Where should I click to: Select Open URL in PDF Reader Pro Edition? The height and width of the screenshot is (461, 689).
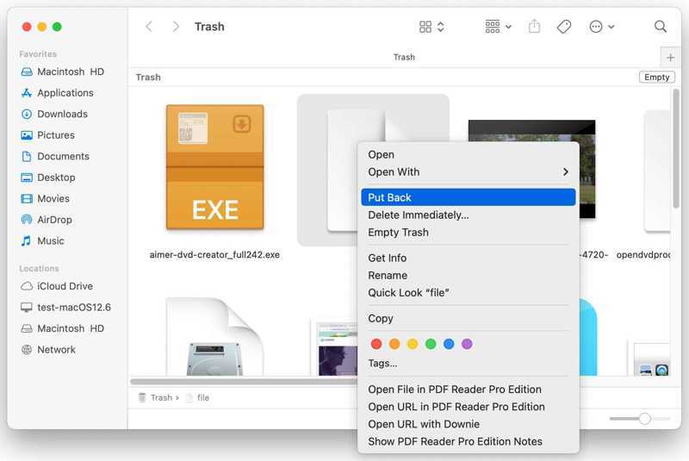[468, 407]
